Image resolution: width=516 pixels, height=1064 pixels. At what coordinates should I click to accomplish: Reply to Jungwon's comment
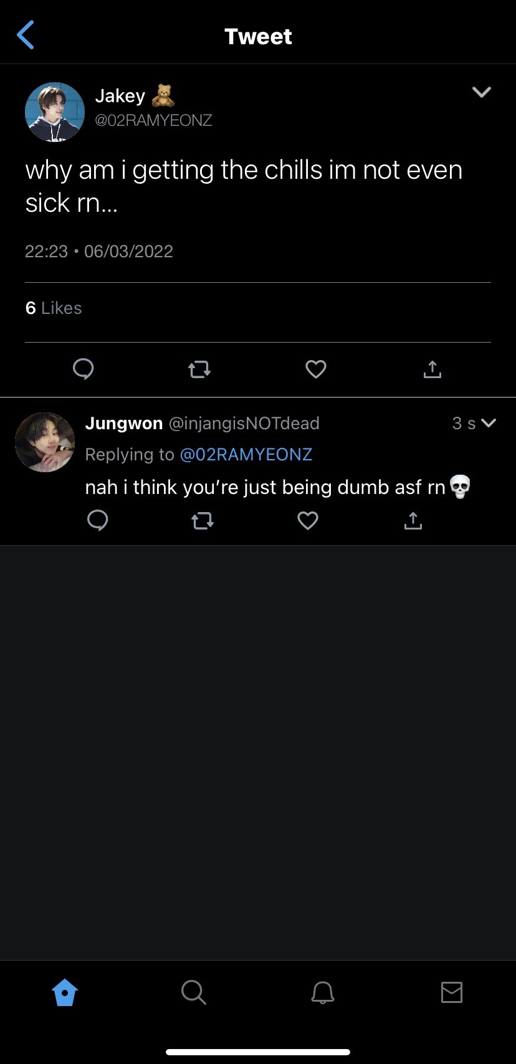tap(98, 520)
